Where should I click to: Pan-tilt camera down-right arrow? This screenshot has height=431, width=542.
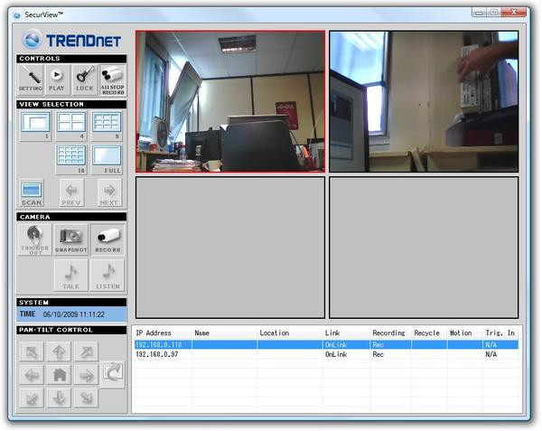tap(86, 398)
